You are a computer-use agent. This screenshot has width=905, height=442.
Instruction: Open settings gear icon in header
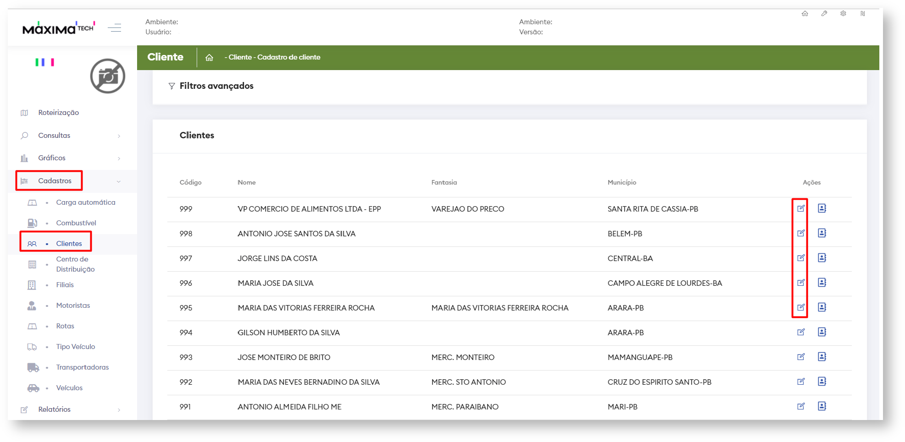843,14
